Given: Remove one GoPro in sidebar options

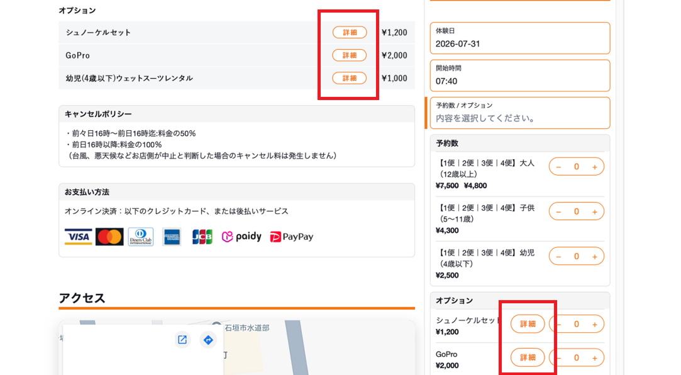Looking at the screenshot, I should (560, 357).
